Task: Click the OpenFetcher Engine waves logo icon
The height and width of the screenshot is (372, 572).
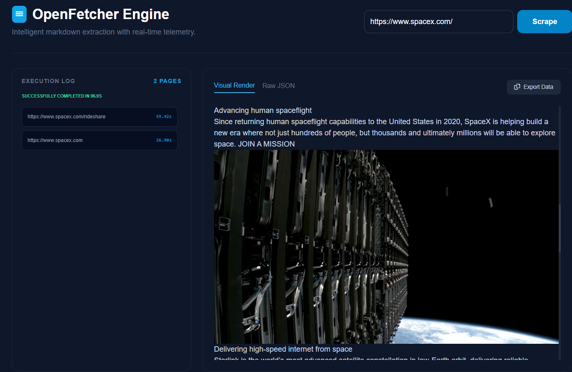Action: click(19, 14)
